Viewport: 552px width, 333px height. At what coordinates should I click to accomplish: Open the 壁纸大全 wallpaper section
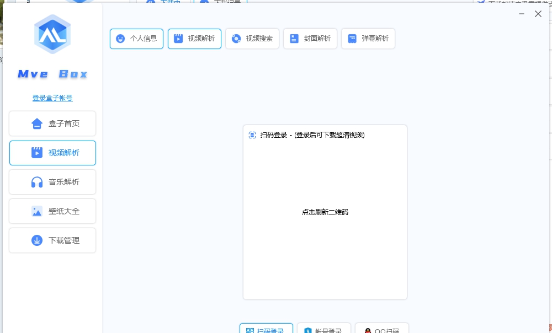pyautogui.click(x=52, y=211)
